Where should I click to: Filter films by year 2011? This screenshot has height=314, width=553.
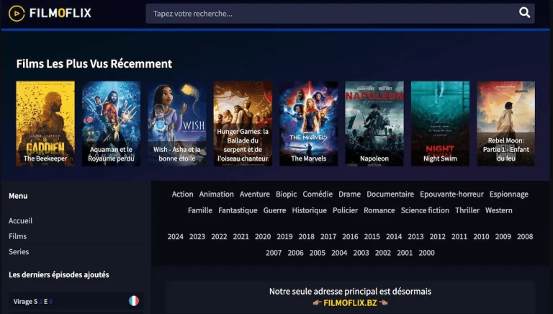[459, 237]
